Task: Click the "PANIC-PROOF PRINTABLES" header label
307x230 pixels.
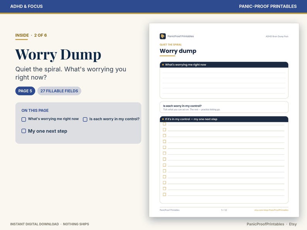Action: pyautogui.click(x=268, y=6)
